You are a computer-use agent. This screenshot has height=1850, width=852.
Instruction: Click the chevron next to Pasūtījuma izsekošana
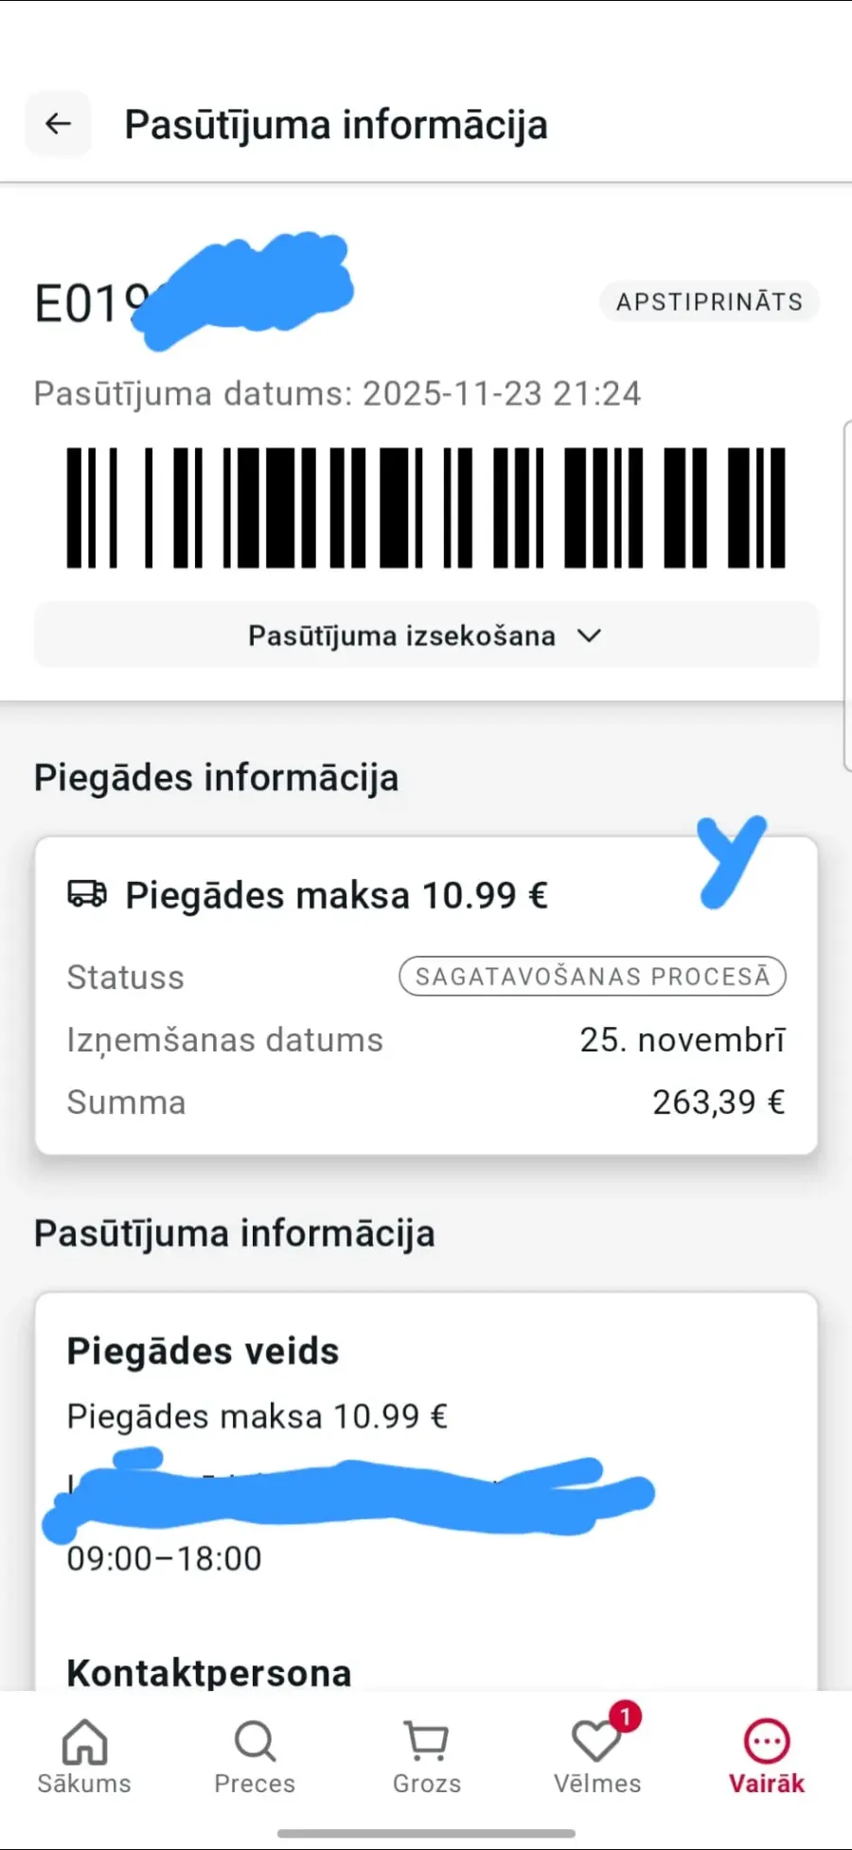[x=590, y=636]
